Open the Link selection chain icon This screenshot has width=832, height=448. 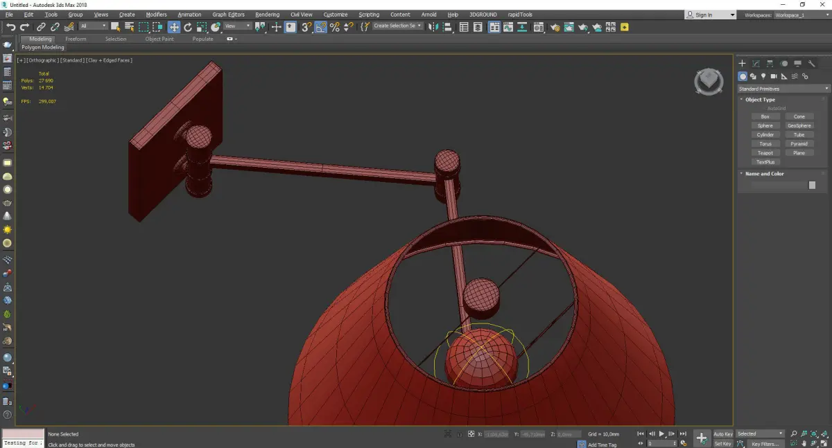[x=42, y=27]
